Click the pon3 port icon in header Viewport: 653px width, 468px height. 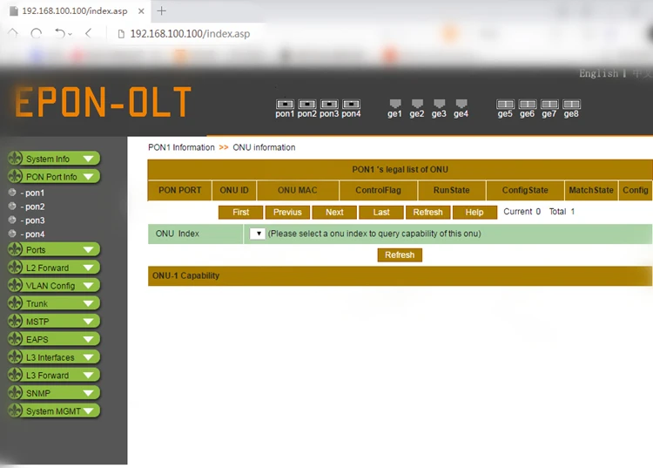pos(329,104)
